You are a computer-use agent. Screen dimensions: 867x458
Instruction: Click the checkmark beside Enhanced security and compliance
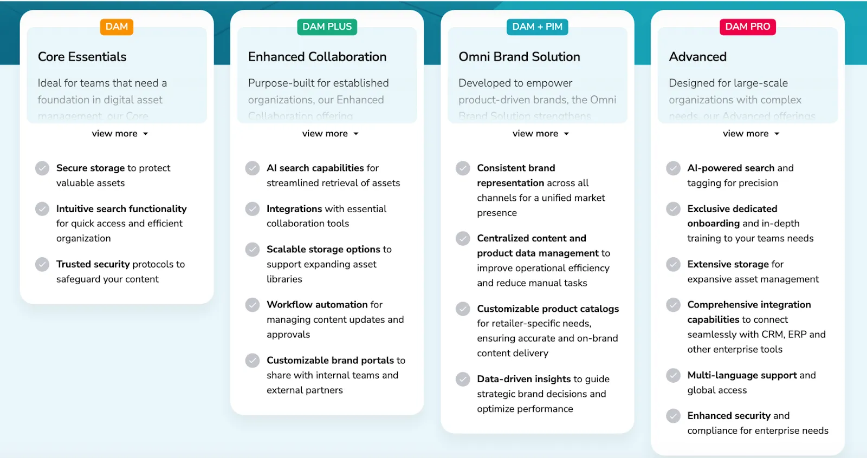674,416
